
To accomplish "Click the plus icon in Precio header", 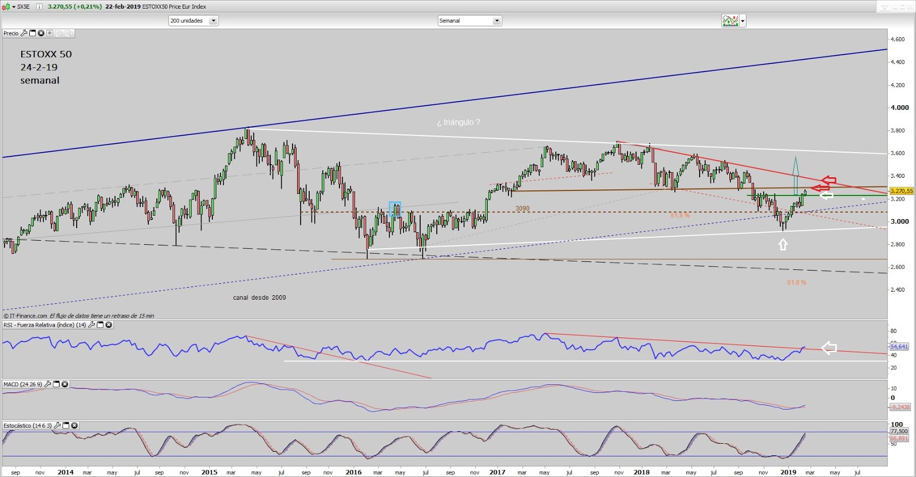I will coord(50,33).
